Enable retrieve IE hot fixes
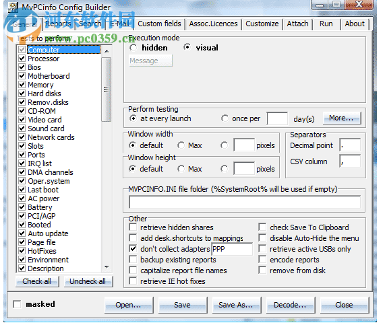Image resolution: width=385 pixels, height=327 pixels. pos(133,281)
